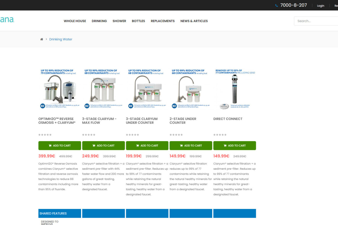This screenshot has height=225, width=338.
Task: Click star rating under OptimH2O Reverse Osmosis
Action: pos(45,135)
